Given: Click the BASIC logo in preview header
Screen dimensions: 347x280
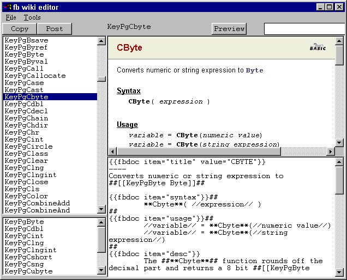Looking at the screenshot, I should [318, 47].
